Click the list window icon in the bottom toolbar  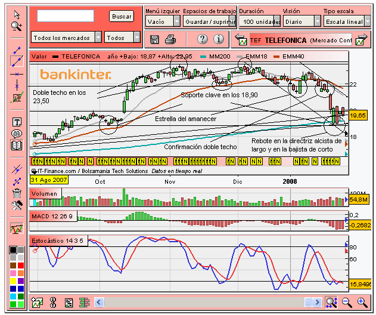[69, 302]
